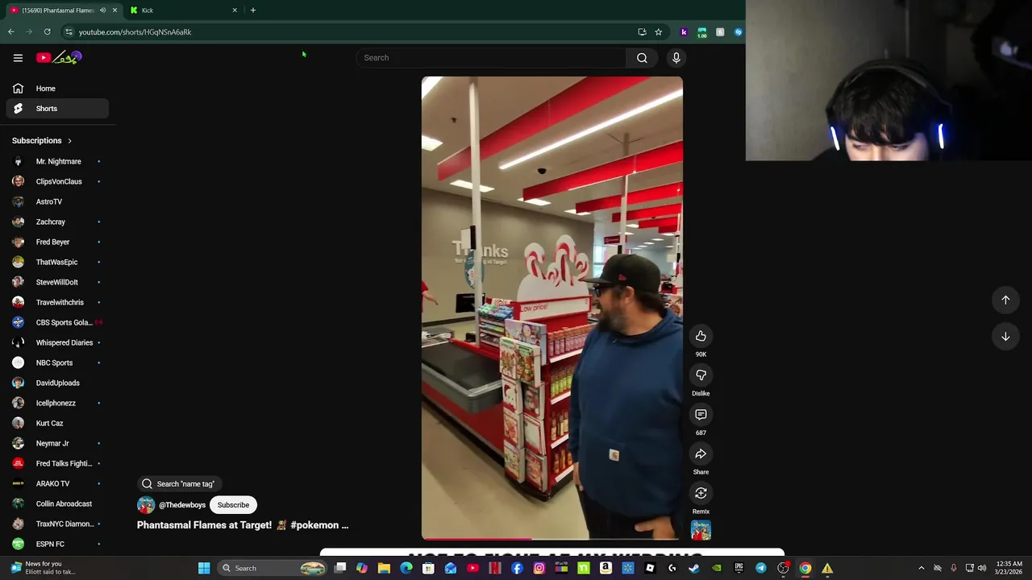The image size is (1032, 580).
Task: Click the Windows taskbar Search box
Action: click(273, 568)
